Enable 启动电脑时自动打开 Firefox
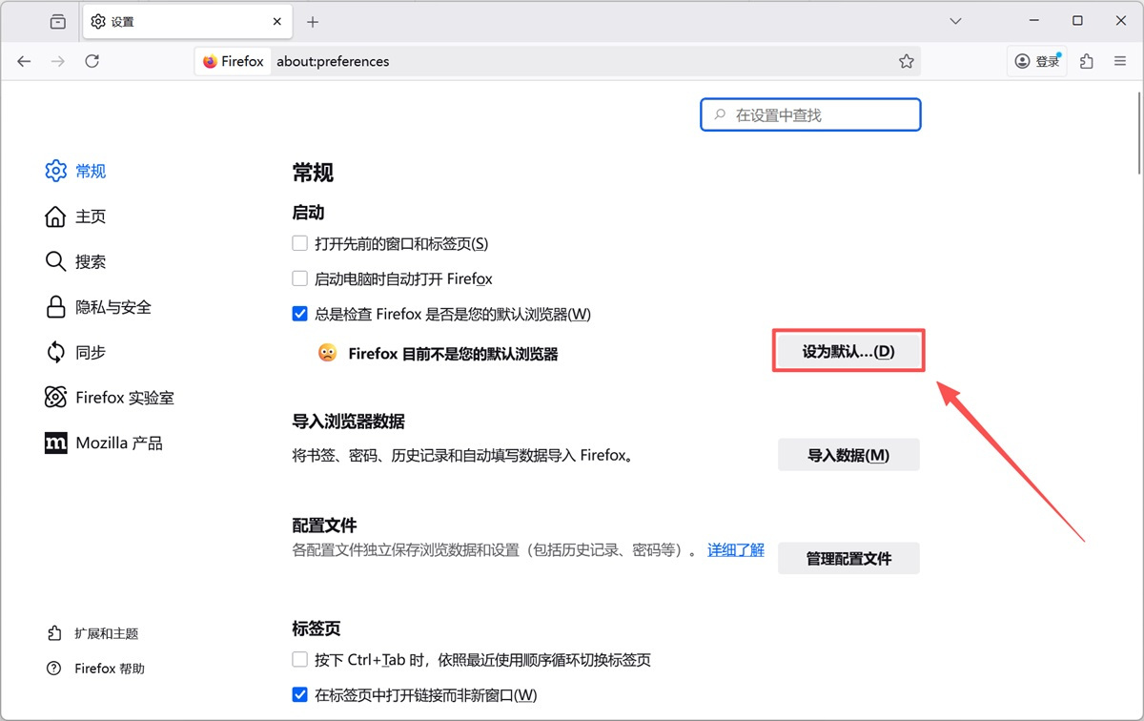 [x=299, y=278]
